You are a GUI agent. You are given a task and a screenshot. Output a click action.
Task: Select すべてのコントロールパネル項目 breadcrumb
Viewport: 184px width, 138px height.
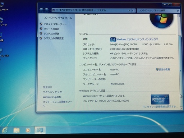(x=76, y=10)
